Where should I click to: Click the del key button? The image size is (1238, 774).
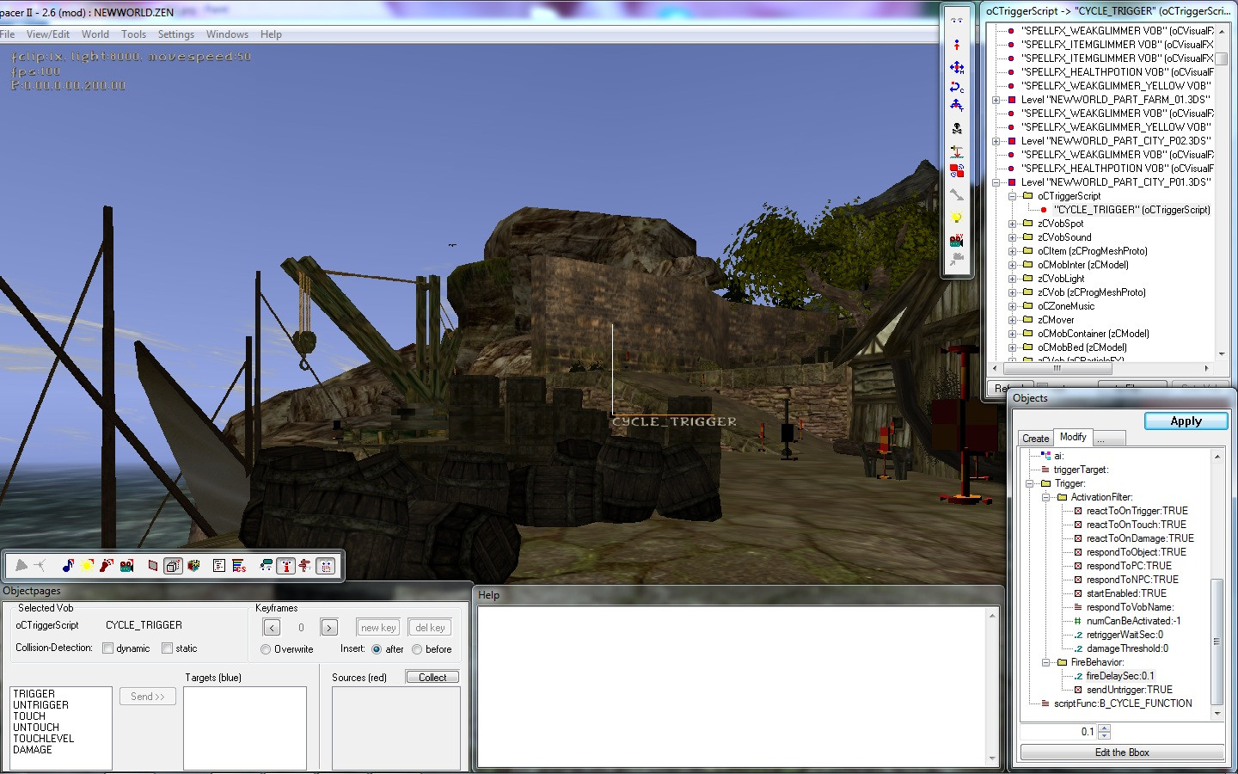(x=430, y=628)
